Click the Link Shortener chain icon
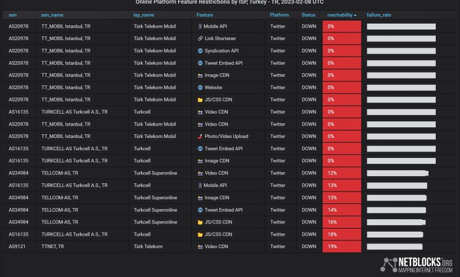 201,38
